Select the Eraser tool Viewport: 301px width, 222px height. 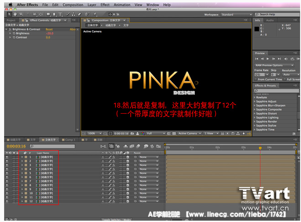[x=80, y=14]
